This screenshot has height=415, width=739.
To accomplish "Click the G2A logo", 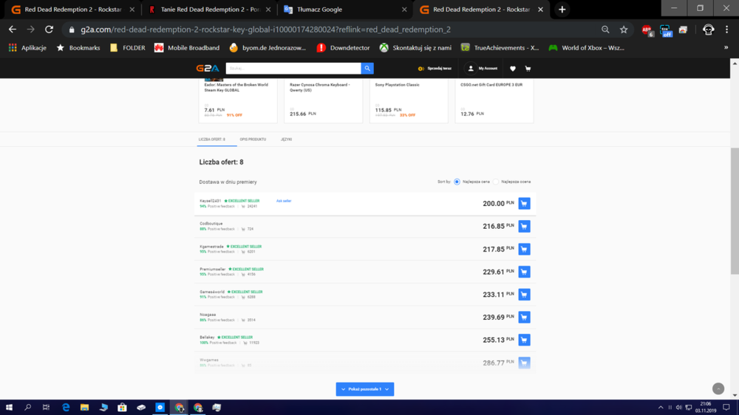I will tap(206, 68).
